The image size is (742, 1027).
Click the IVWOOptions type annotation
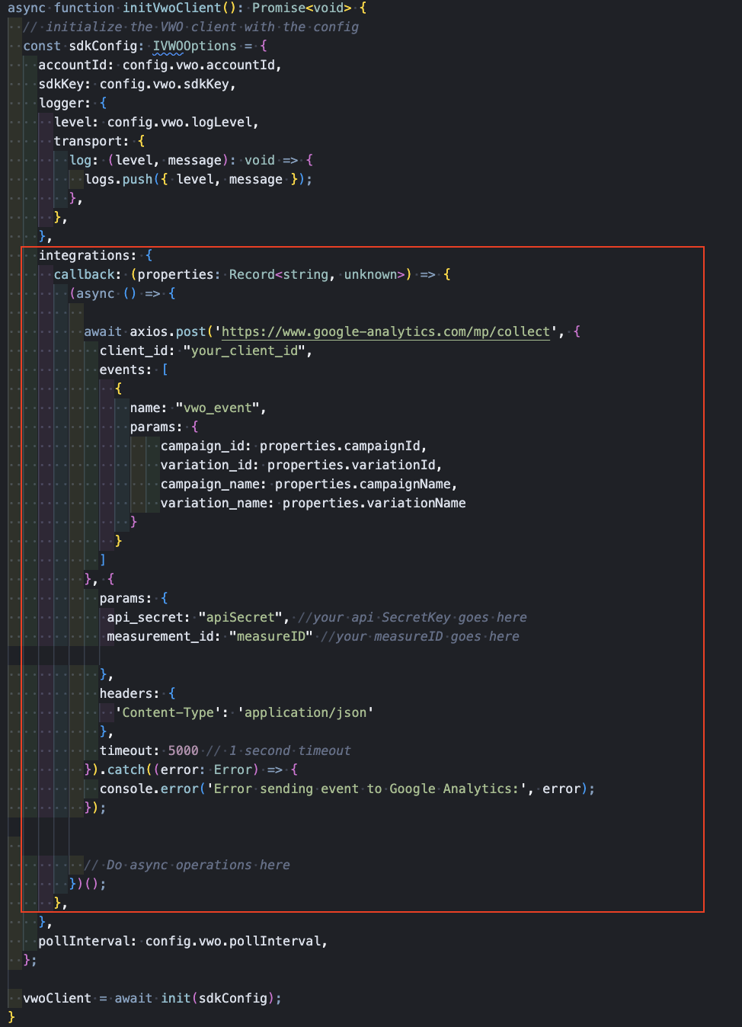point(195,46)
